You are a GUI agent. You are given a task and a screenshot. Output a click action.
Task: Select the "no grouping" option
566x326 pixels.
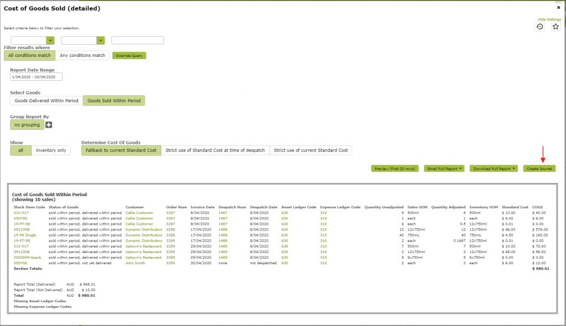tap(26, 125)
